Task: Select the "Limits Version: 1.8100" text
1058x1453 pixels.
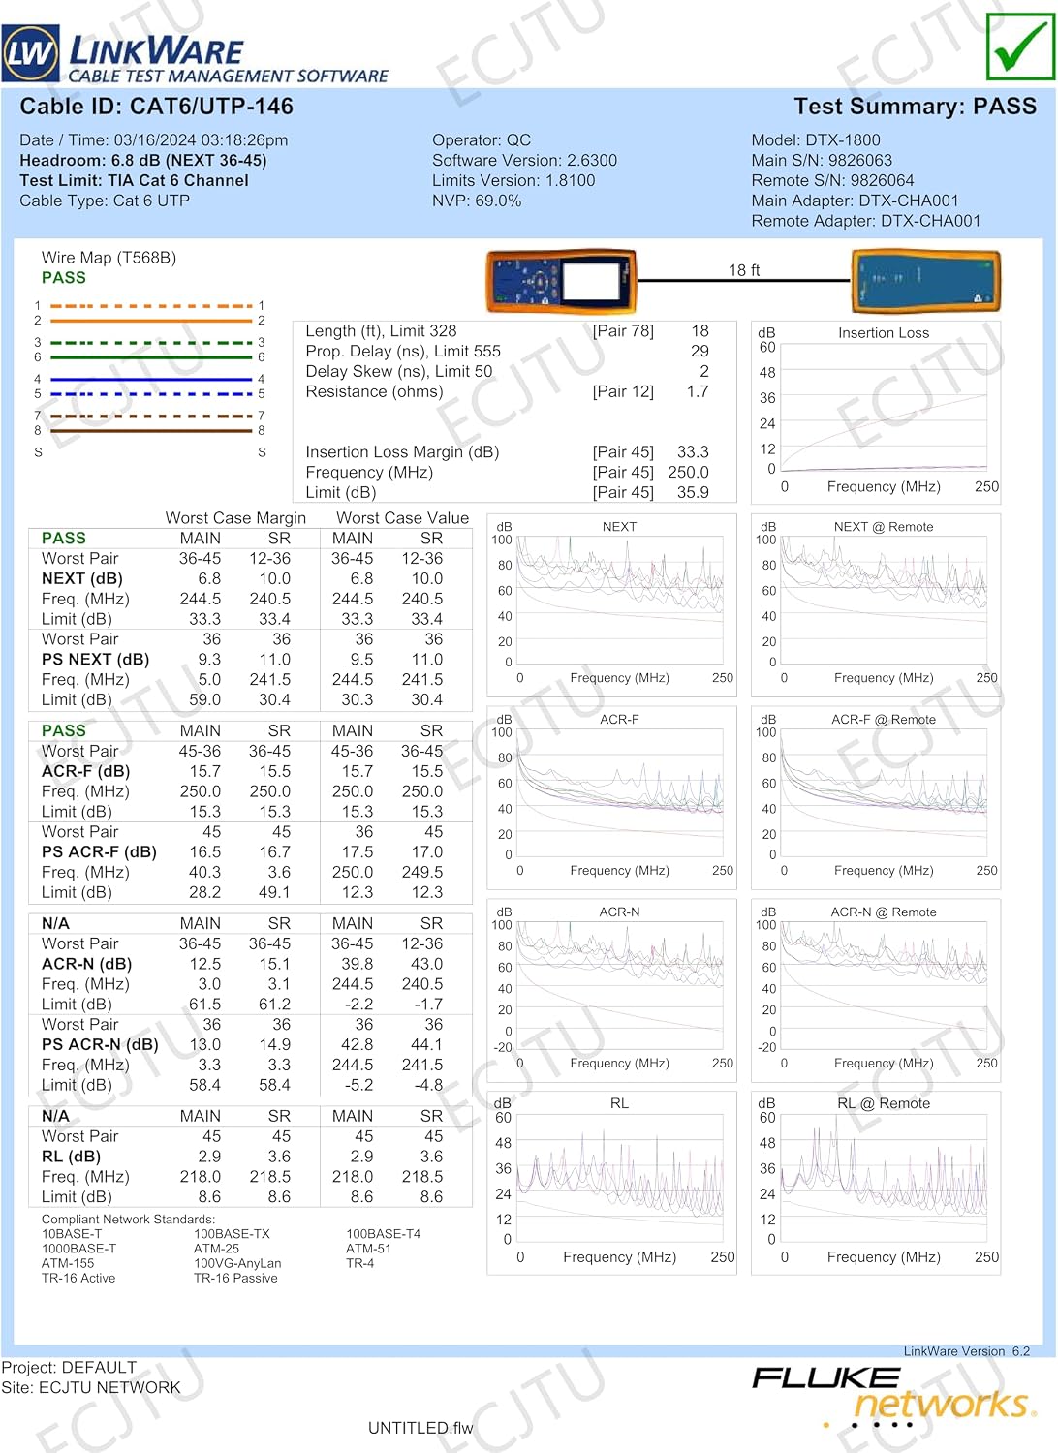Action: point(513,181)
